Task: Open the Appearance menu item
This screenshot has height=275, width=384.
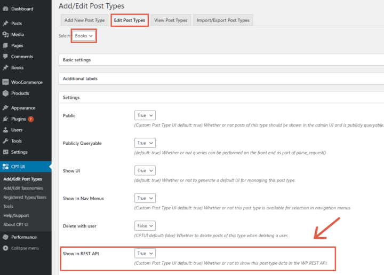Action: (x=26, y=108)
